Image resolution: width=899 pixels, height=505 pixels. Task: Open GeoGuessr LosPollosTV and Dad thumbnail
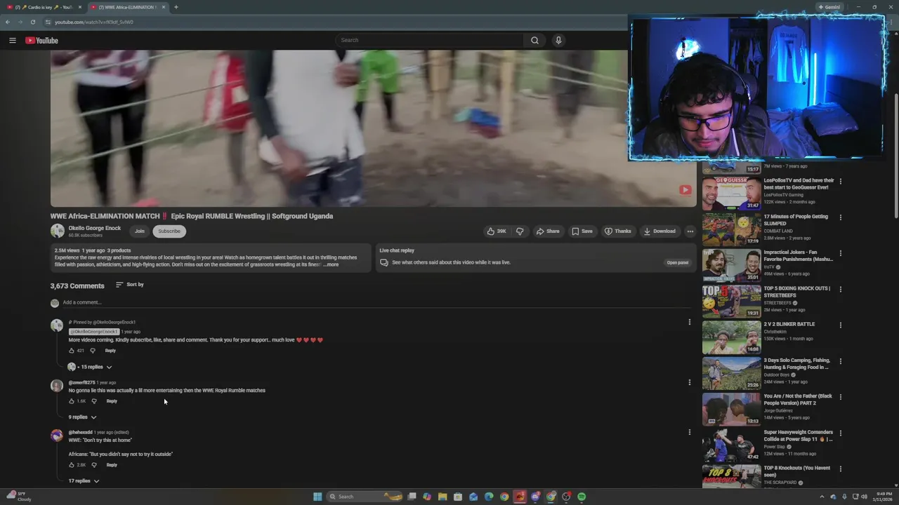click(x=731, y=193)
